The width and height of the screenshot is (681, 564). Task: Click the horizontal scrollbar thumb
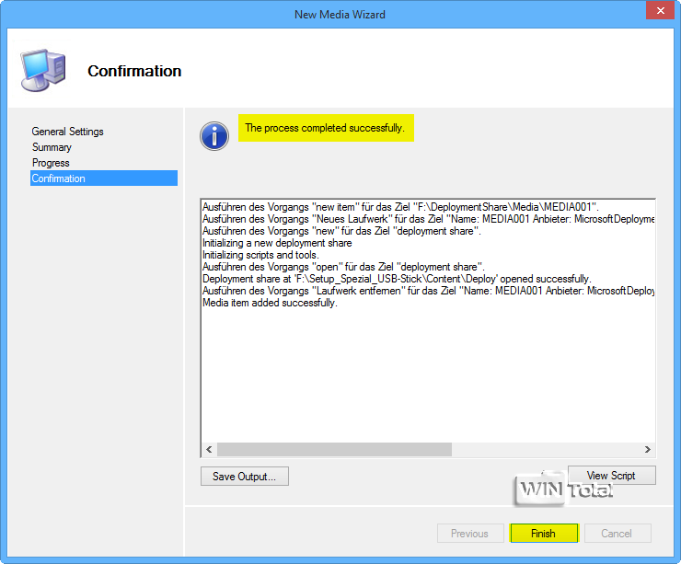(334, 449)
